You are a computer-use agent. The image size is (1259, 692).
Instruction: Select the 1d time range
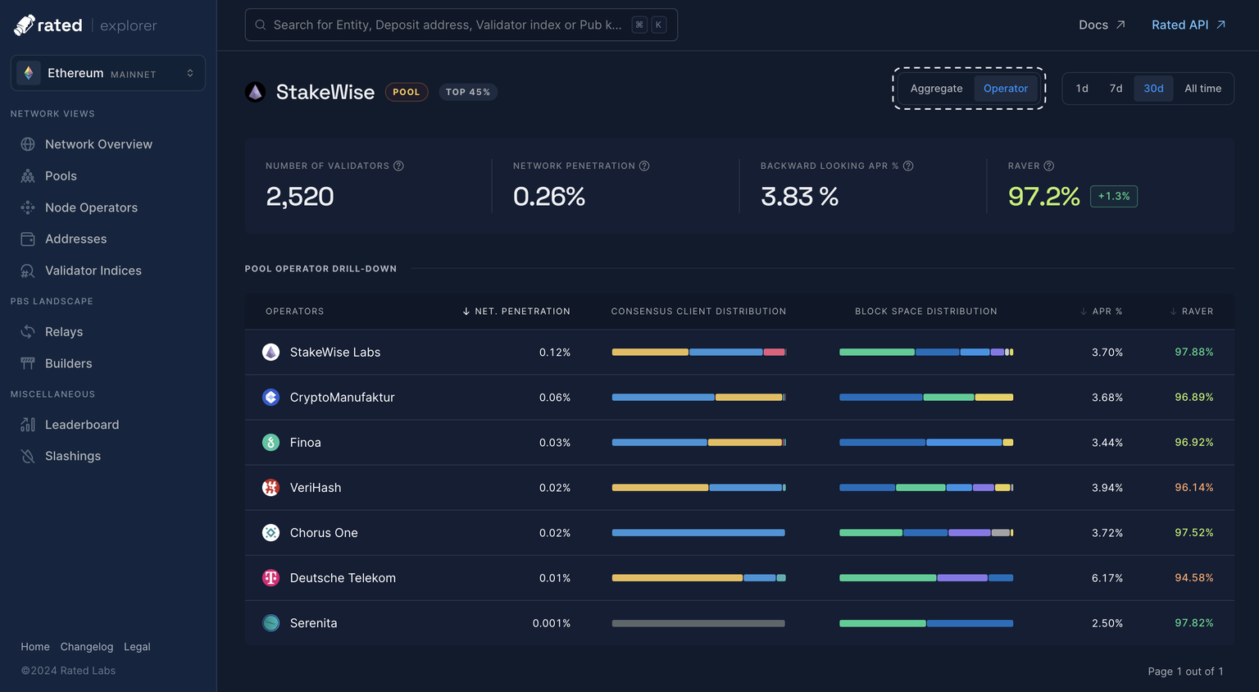[1082, 89]
